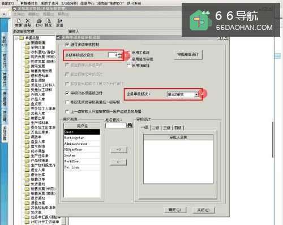Select Guest in the user list
Image resolution: width=283 pixels, height=225 pixels.
[x=82, y=132]
